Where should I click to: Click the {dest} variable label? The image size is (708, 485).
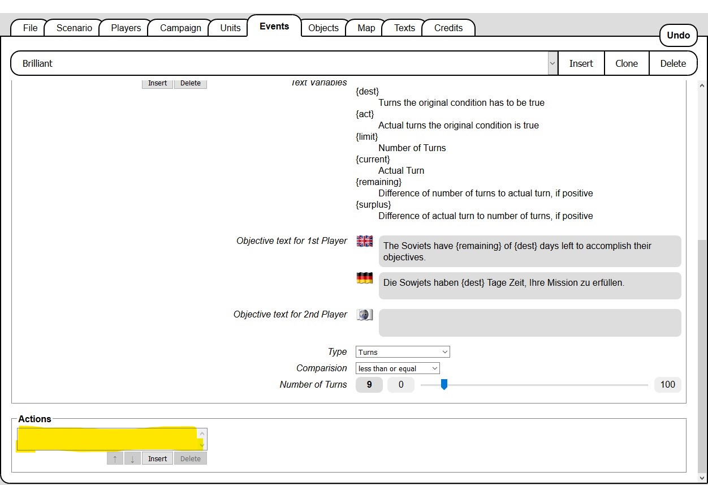pyautogui.click(x=367, y=91)
